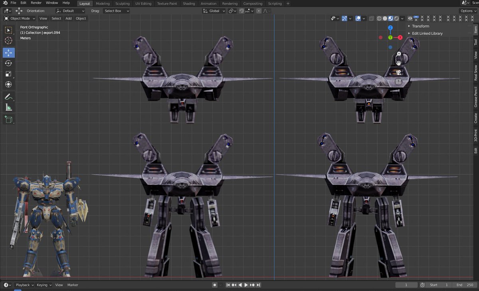Click the red X axis gizmo ball
This screenshot has width=479, height=291.
pos(400,37)
